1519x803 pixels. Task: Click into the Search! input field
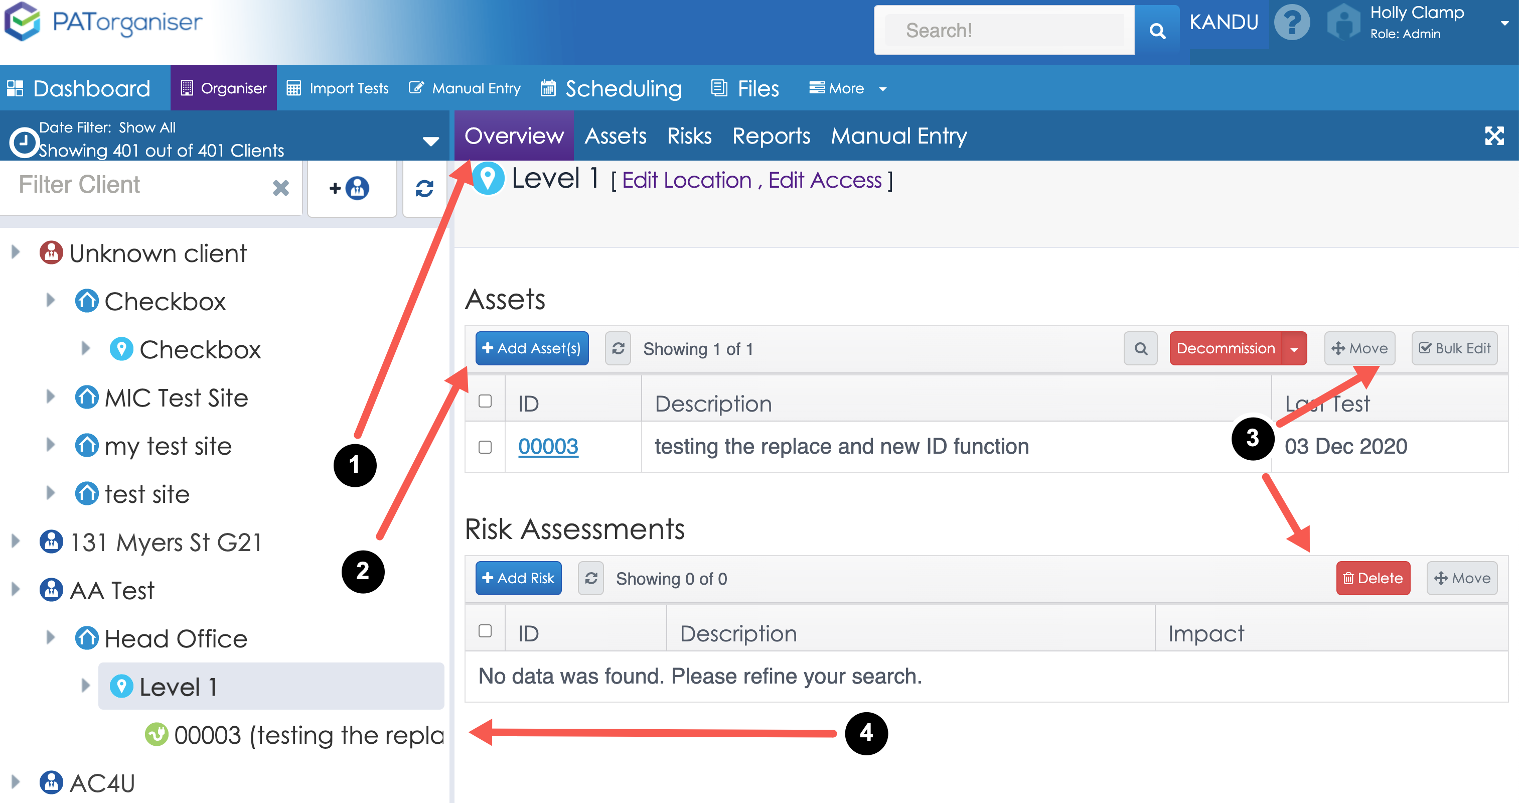click(x=1004, y=31)
